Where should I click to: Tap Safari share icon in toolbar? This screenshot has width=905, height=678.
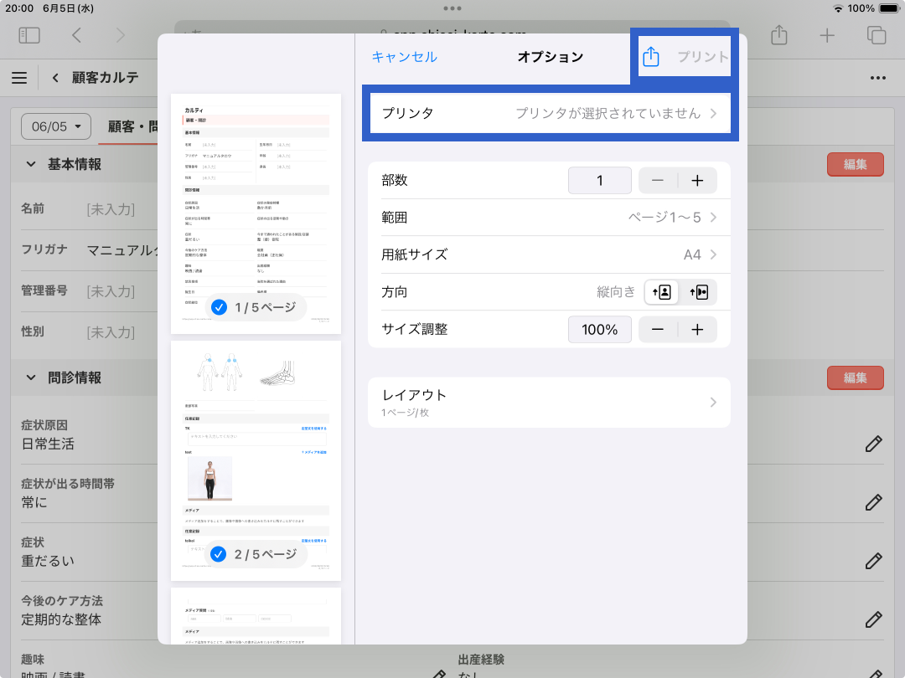[x=779, y=34]
